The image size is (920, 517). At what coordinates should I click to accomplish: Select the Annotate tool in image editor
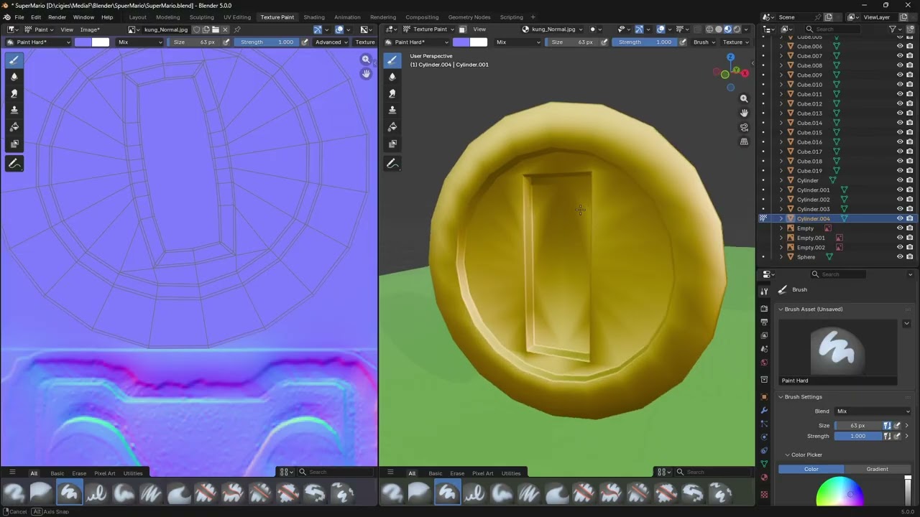pos(14,164)
